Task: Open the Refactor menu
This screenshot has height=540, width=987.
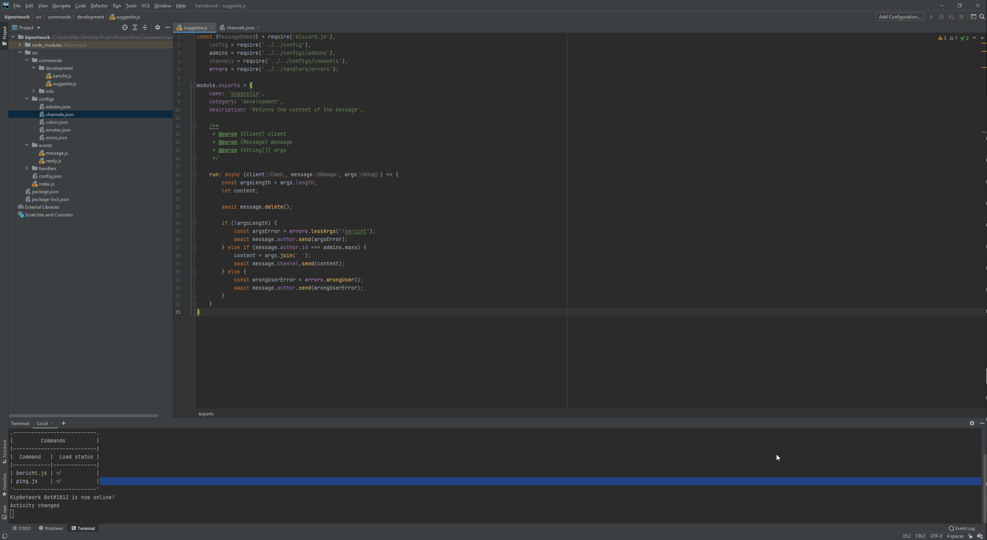Action: pyautogui.click(x=99, y=6)
